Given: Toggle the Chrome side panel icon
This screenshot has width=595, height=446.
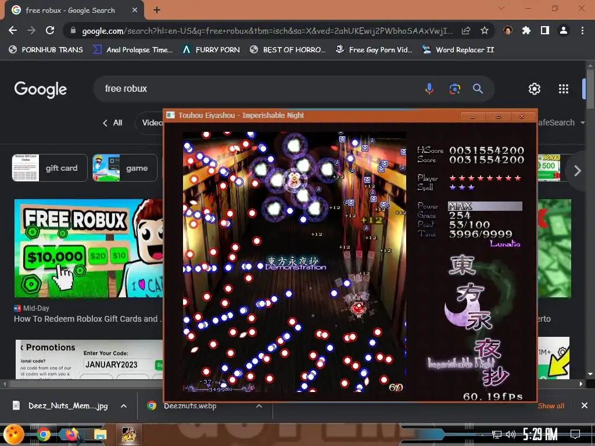Looking at the screenshot, I should tap(544, 30).
